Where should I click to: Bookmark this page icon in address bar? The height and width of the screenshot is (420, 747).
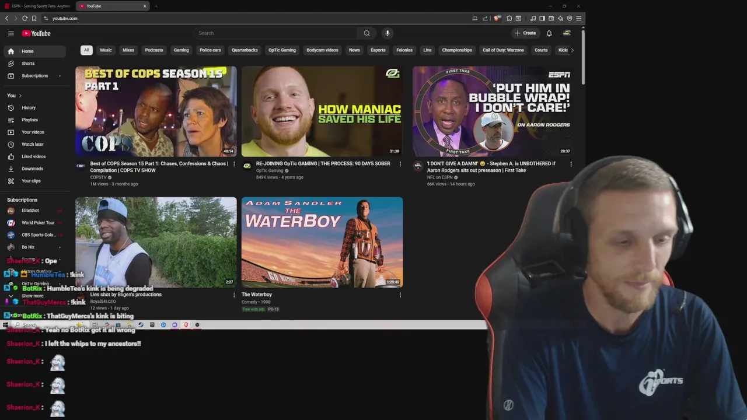tap(34, 18)
